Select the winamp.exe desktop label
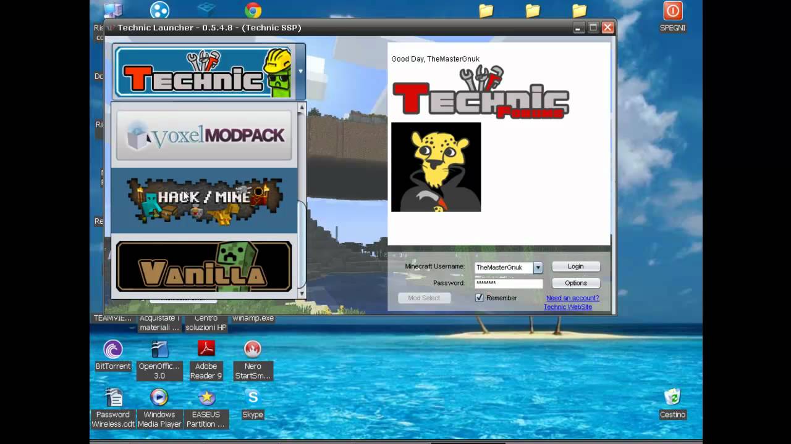This screenshot has height=444, width=791. 253,318
